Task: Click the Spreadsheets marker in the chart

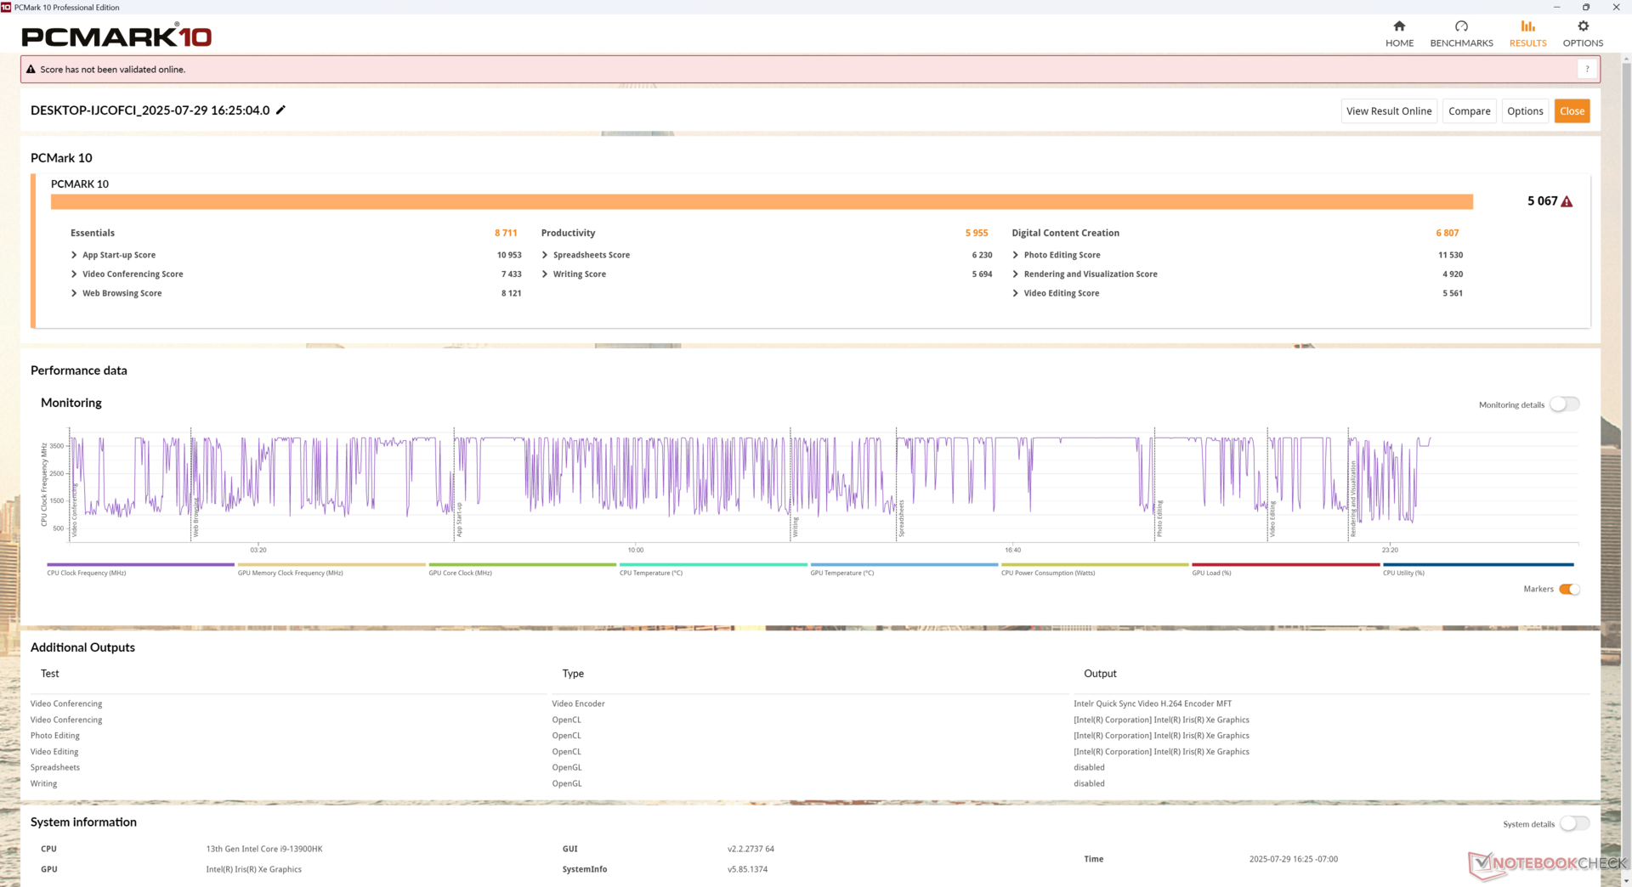Action: pos(902,518)
